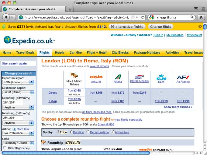Open the list all tabs icon
The width and height of the screenshot is (207, 155).
pyautogui.click(x=196, y=9)
